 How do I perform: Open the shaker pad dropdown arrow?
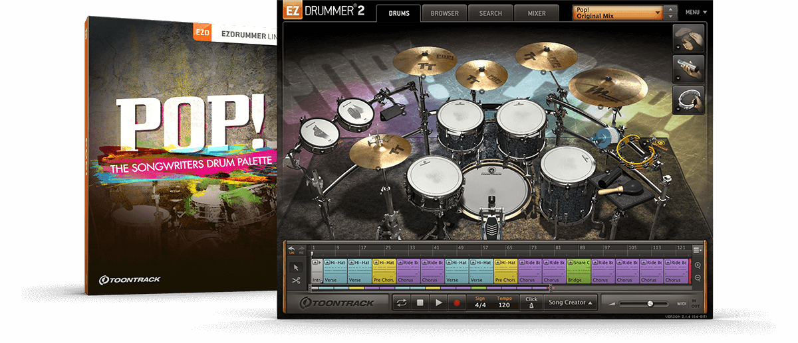coord(677,80)
